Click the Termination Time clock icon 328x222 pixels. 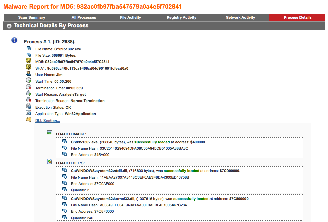tap(29, 87)
